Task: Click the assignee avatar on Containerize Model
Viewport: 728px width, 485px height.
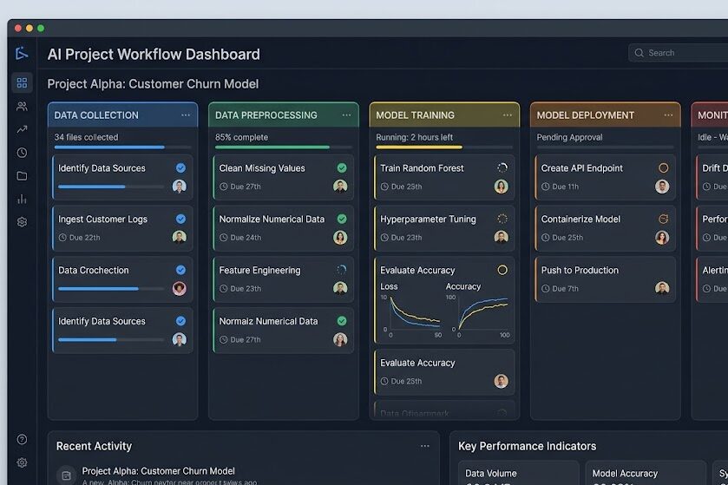Action: coord(662,237)
